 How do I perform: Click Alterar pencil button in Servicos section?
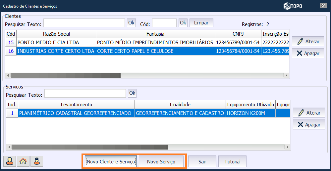pyautogui.click(x=309, y=113)
